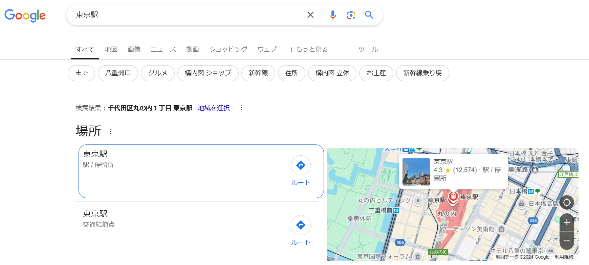Open the three-dot menu beside 地域を選択
This screenshot has width=589, height=265.
coord(241,108)
